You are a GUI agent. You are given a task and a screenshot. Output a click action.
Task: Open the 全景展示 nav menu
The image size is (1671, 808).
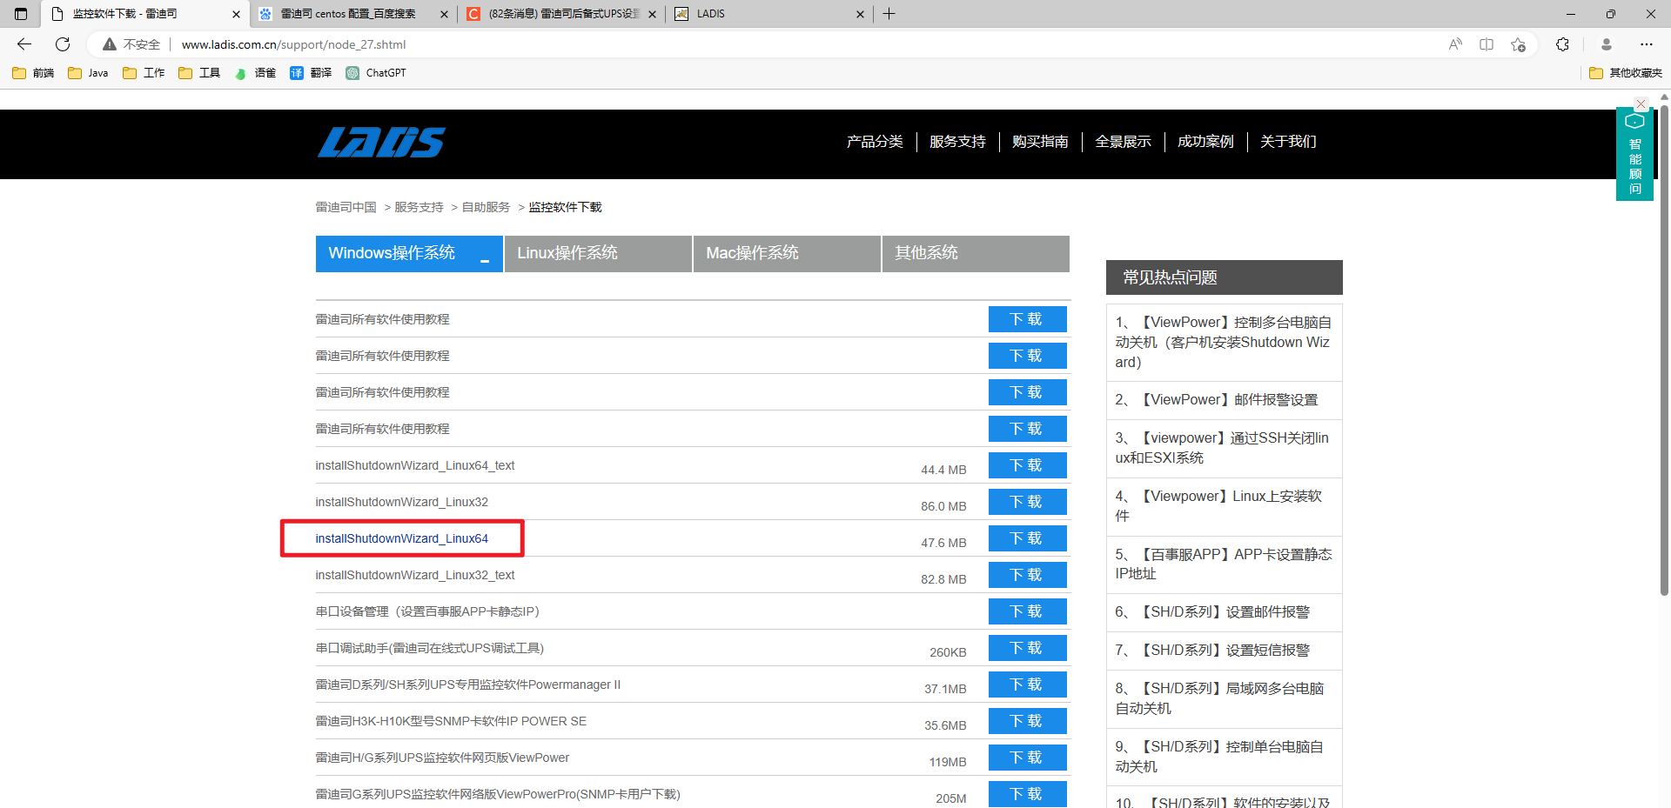1123,142
